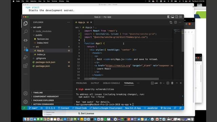Switch to the Debug Console tab
The height and width of the screenshot is (122, 217).
click(x=112, y=83)
